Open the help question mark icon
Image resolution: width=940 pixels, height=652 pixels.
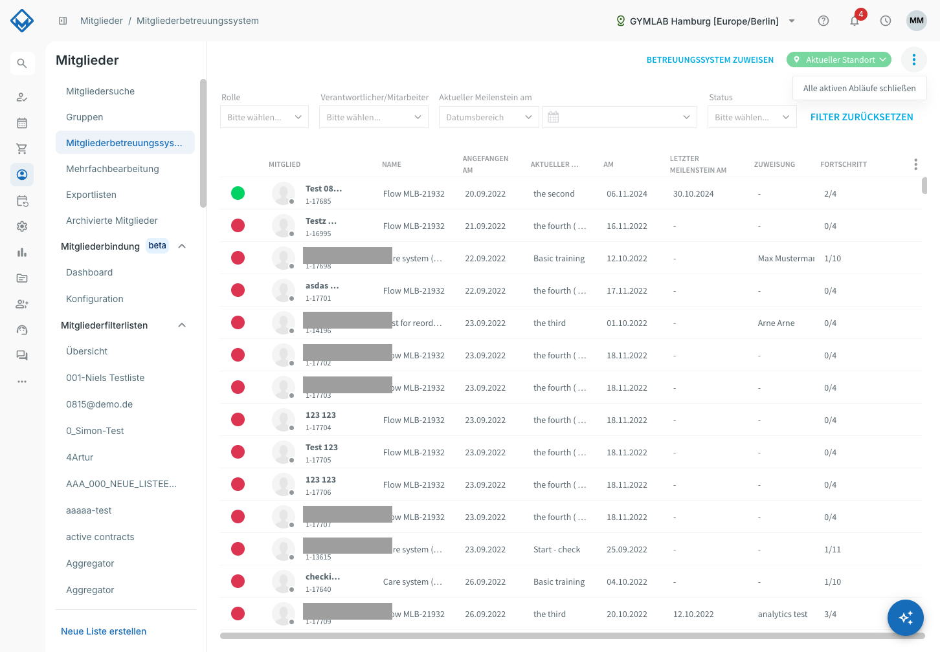823,21
